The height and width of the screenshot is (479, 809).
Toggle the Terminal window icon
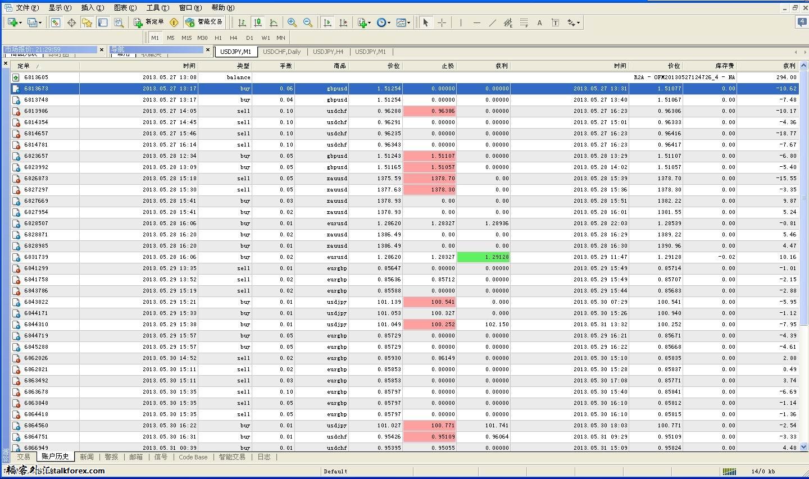click(103, 22)
